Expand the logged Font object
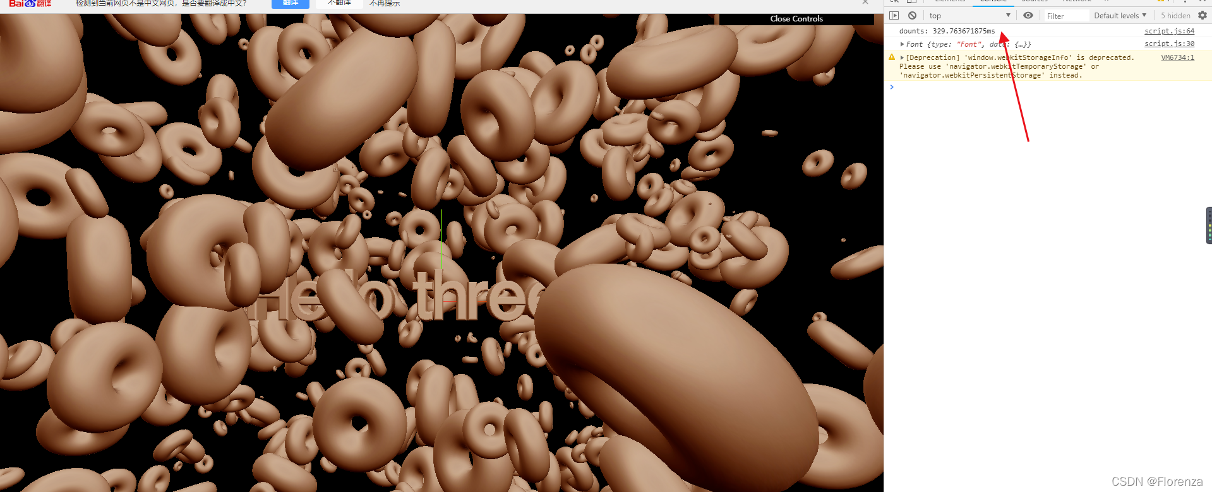 click(x=902, y=44)
